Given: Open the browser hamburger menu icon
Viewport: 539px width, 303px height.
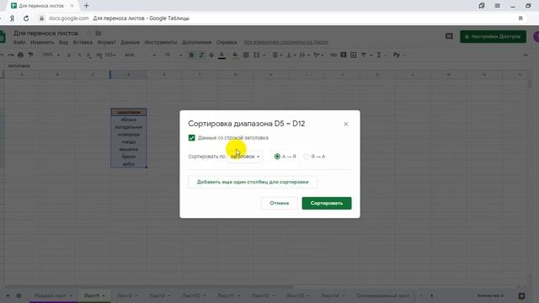Looking at the screenshot, I should (497, 6).
